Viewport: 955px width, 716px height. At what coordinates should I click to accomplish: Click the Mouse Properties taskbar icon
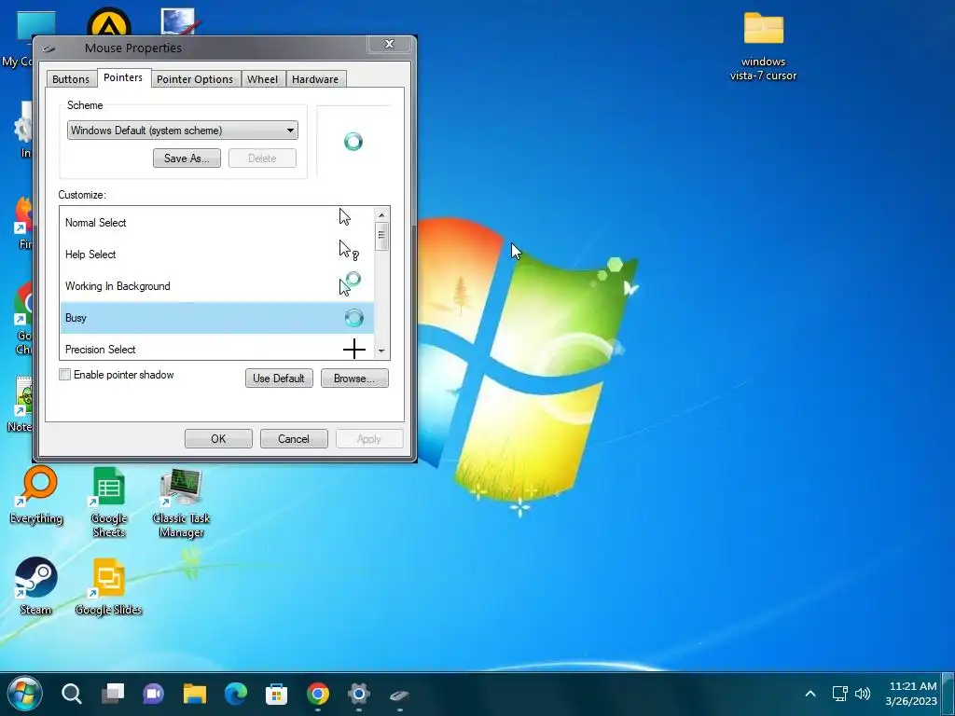click(x=399, y=694)
